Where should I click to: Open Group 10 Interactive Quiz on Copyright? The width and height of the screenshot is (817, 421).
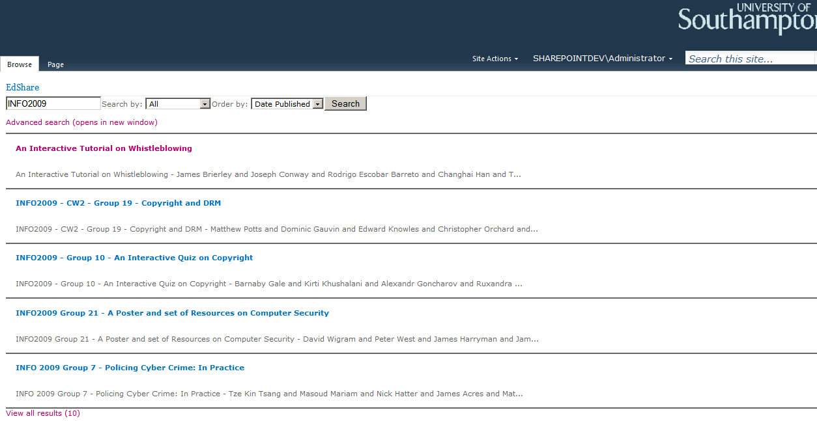[134, 258]
